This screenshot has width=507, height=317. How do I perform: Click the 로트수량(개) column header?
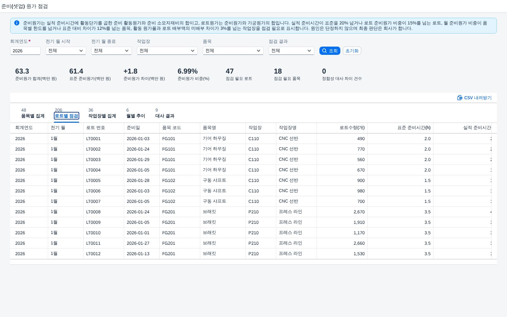(342, 128)
